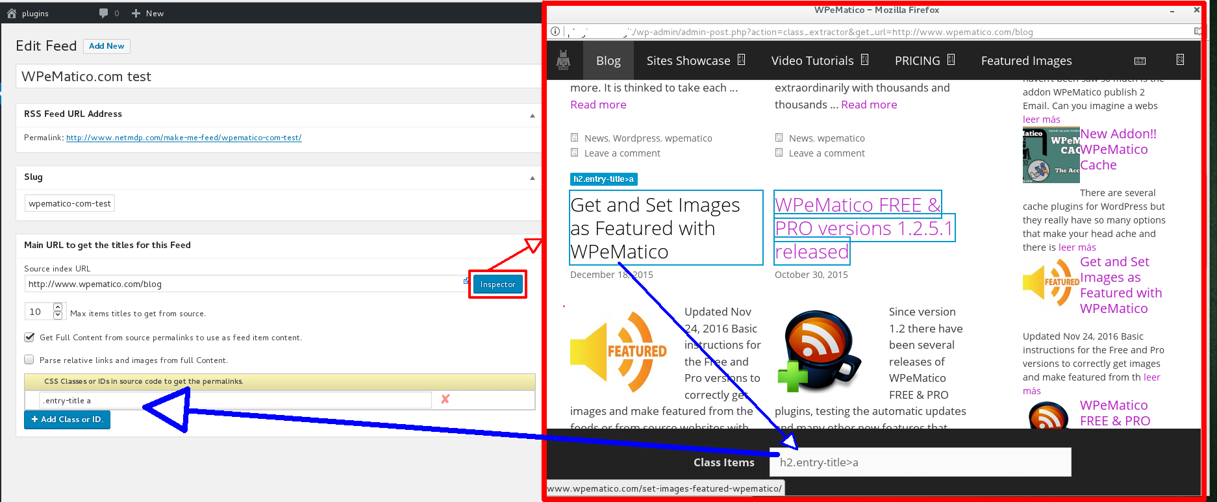Collapse the Slug panel
This screenshot has width=1217, height=502.
[533, 178]
